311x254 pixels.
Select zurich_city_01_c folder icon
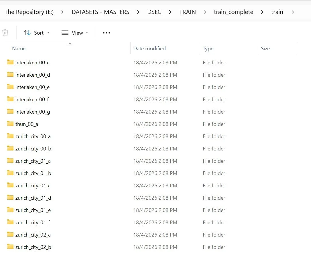[x=10, y=185]
